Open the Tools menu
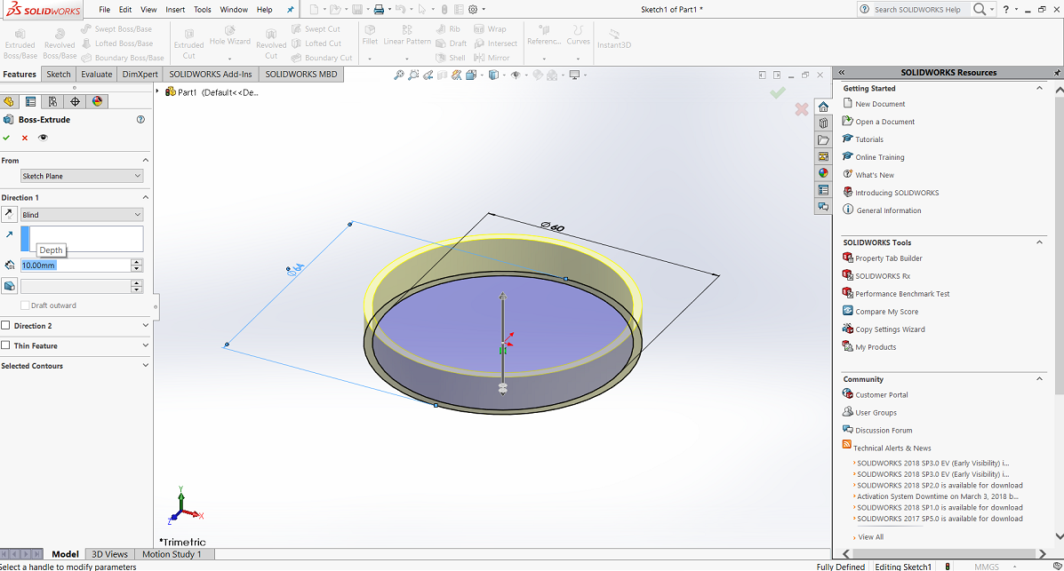This screenshot has height=571, width=1064. (x=202, y=10)
